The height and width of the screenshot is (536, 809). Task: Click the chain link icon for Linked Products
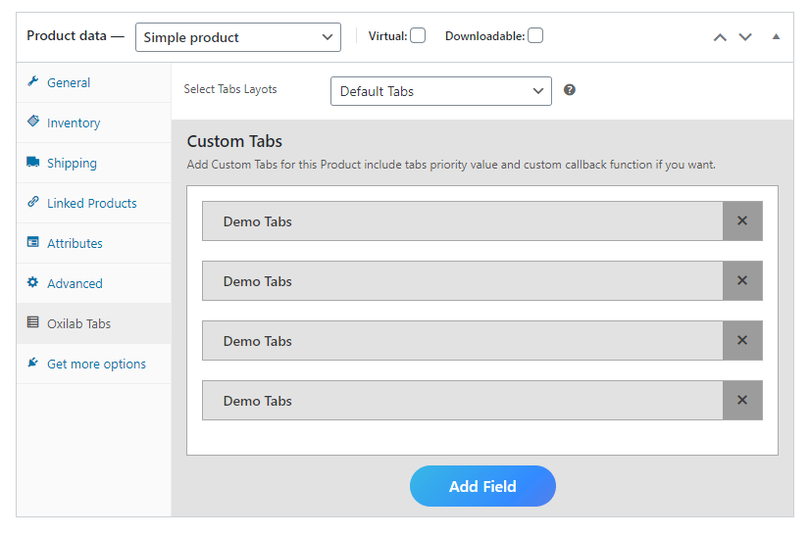click(33, 202)
